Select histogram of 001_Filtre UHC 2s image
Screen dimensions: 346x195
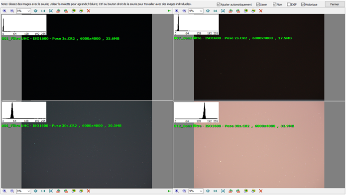click(24, 25)
